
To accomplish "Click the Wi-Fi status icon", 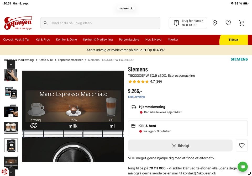I will click(x=232, y=3).
